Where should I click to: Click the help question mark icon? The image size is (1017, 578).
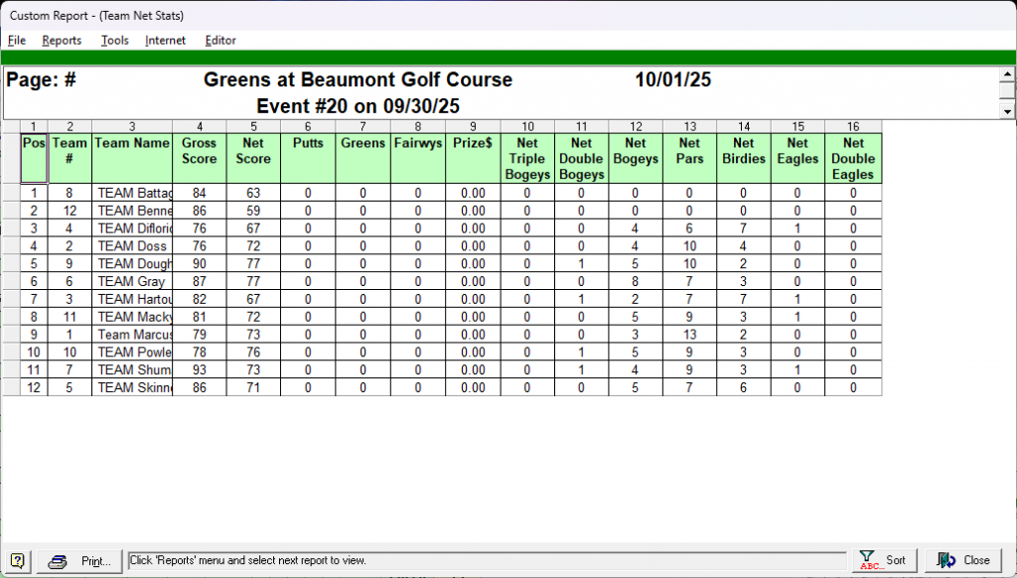[x=17, y=561]
